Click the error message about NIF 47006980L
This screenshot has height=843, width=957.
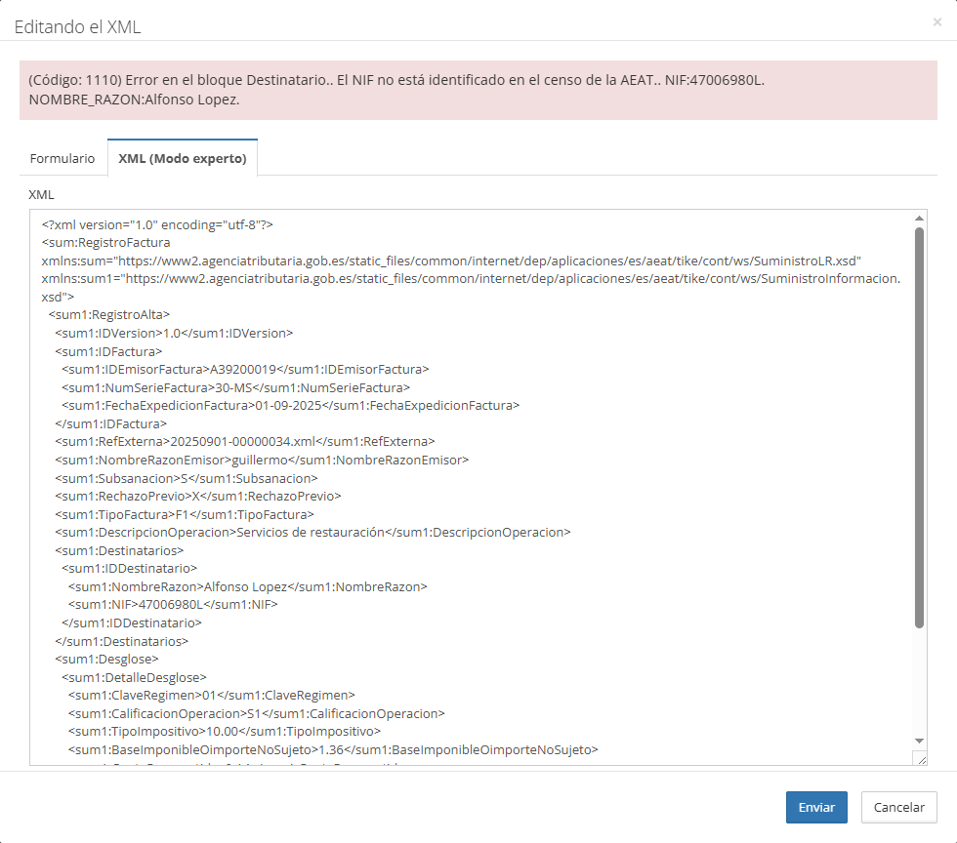[478, 90]
